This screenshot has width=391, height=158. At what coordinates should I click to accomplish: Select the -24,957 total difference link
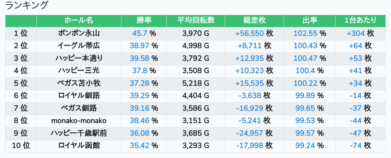tap(250, 133)
